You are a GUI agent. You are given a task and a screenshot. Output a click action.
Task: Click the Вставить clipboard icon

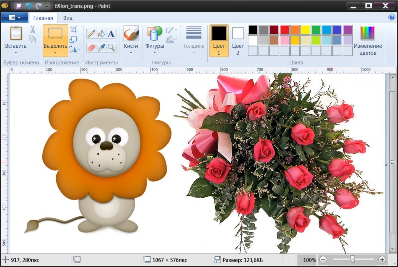[x=16, y=33]
